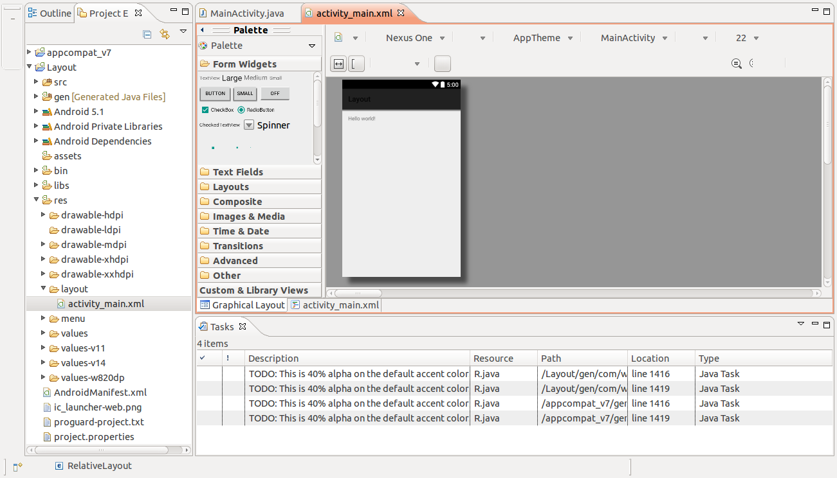Collapse the palette using the left arrow
This screenshot has width=837, height=478.
(x=203, y=30)
